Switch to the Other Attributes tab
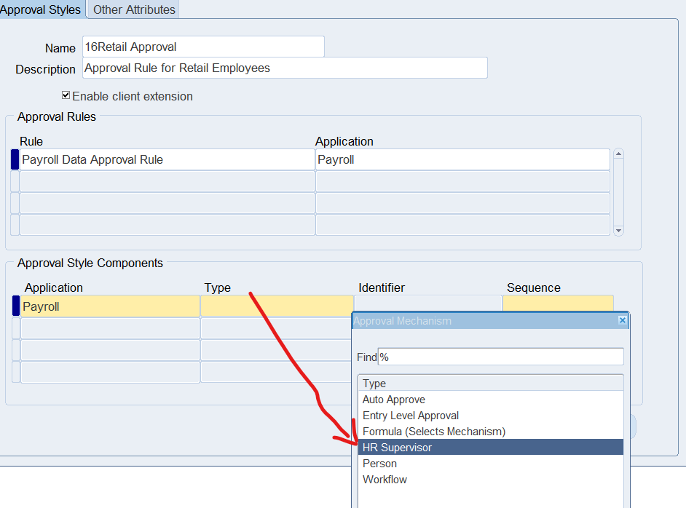This screenshot has height=508, width=686. (x=134, y=9)
